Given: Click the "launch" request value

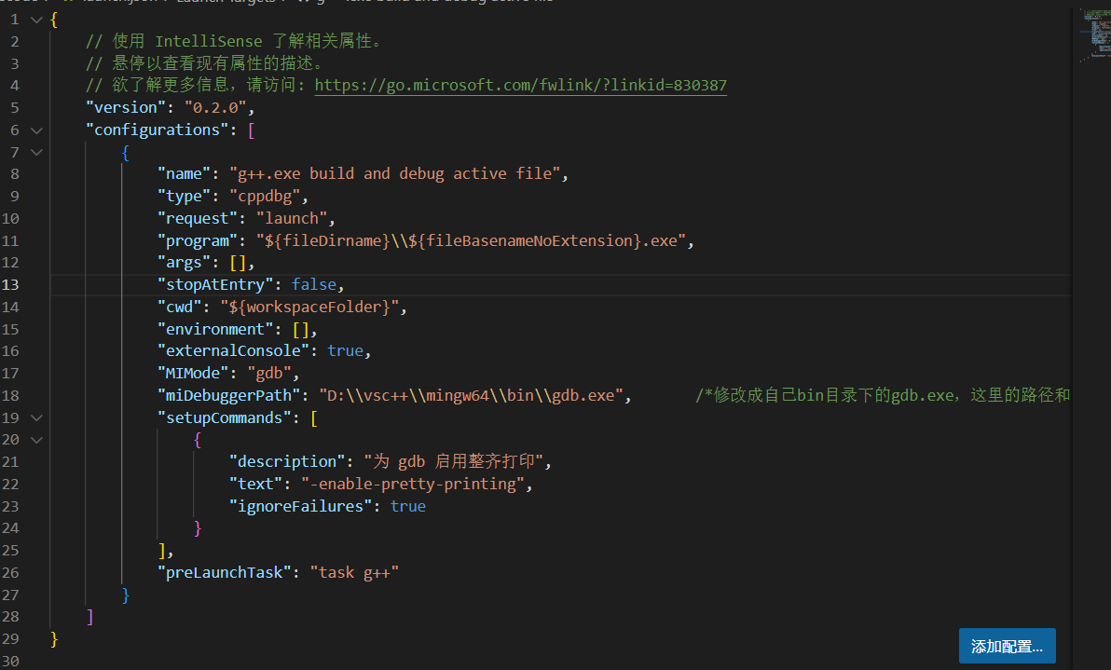Looking at the screenshot, I should pyautogui.click(x=291, y=219).
